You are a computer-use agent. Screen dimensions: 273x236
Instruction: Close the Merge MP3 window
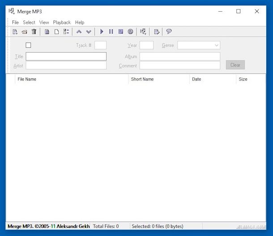[256, 11]
